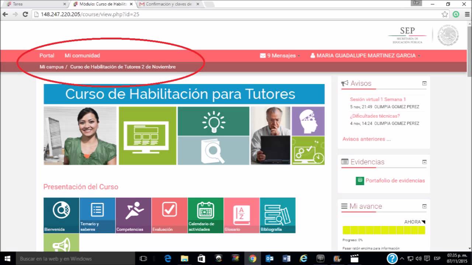This screenshot has height=265, width=472.
Task: Close the Tarea browser tab
Action: [x=65, y=4]
